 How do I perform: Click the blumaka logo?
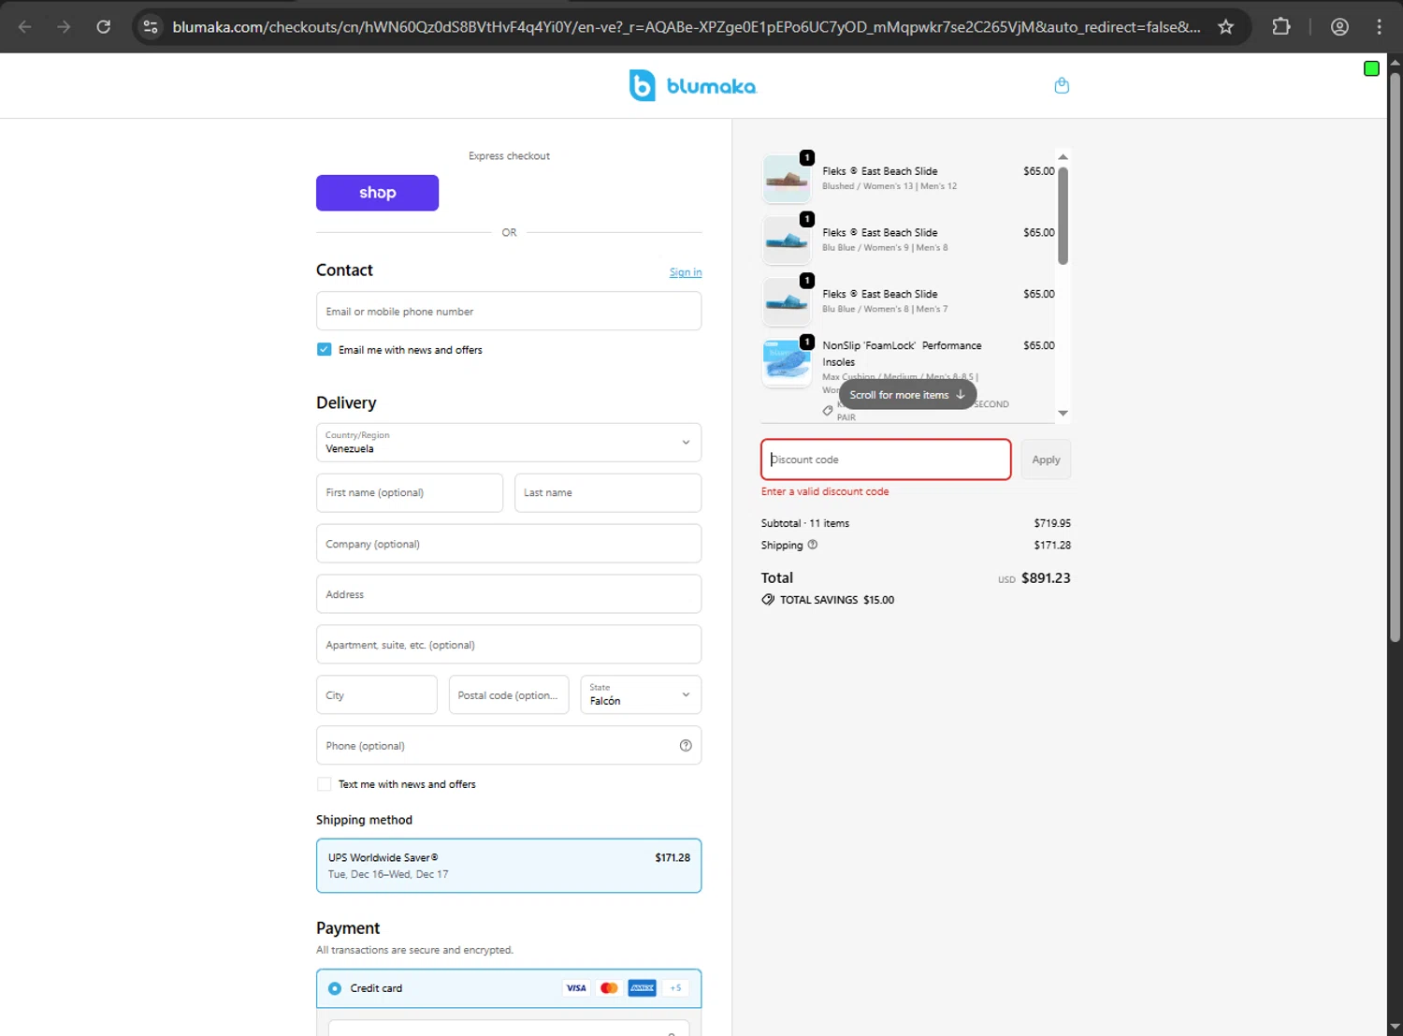(692, 85)
